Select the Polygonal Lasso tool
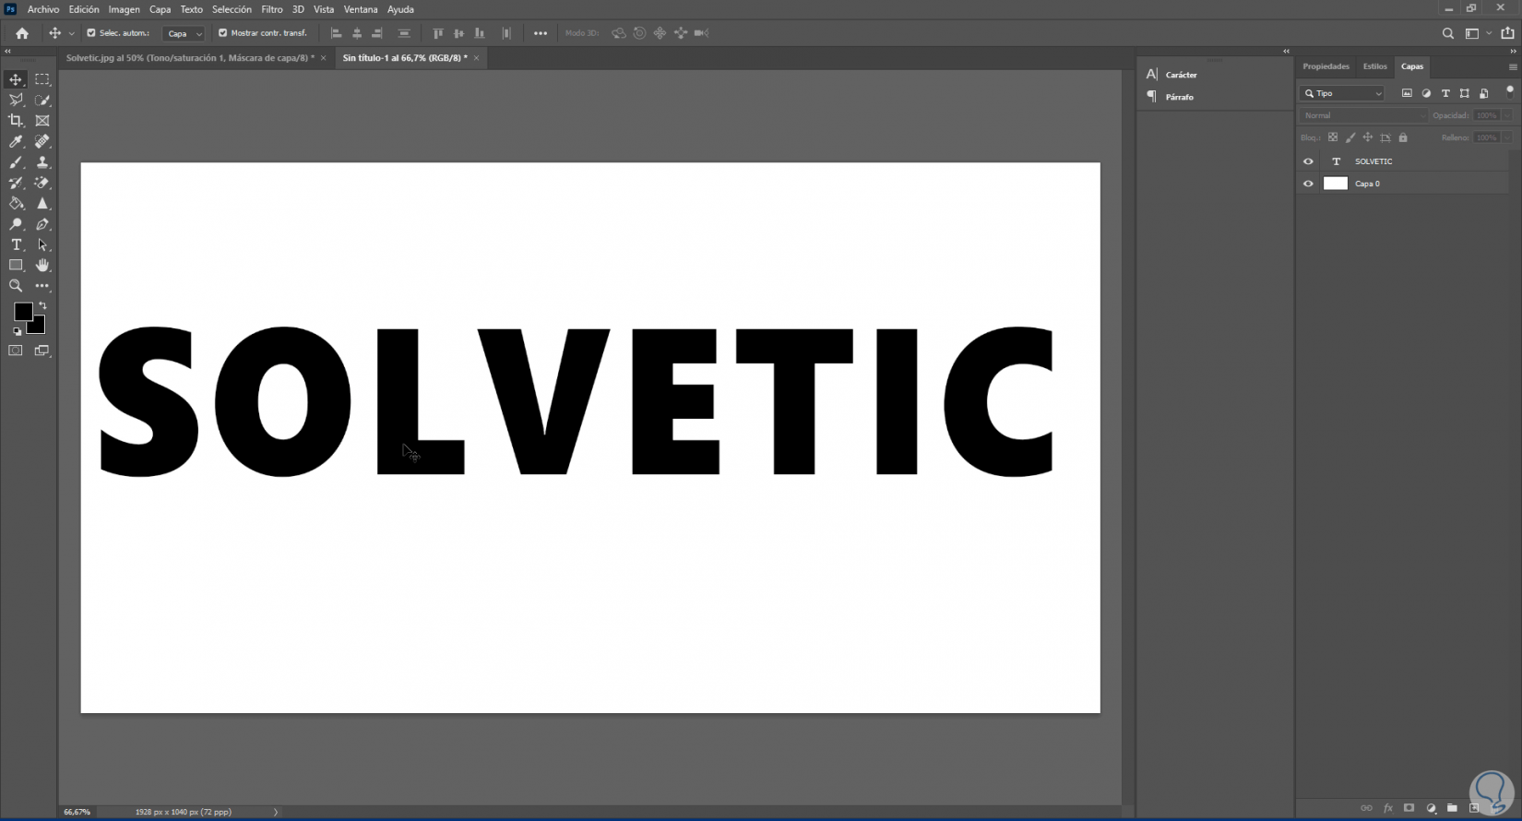1522x821 pixels. tap(16, 100)
